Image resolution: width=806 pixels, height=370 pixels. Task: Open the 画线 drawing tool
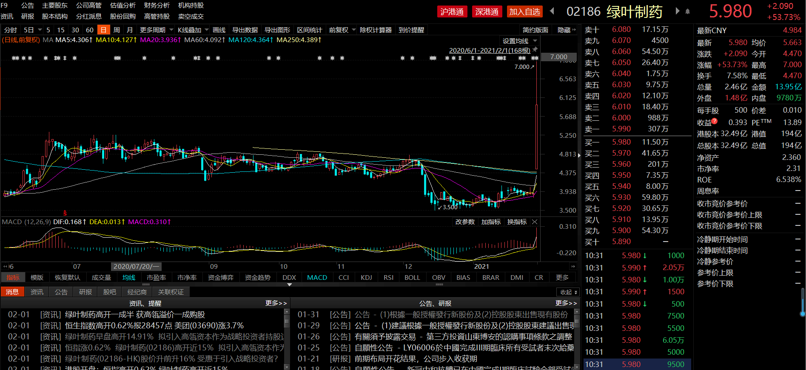[x=219, y=30]
